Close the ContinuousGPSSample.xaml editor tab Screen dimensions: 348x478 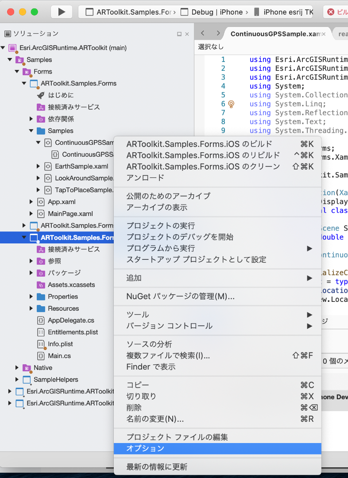pos(324,34)
